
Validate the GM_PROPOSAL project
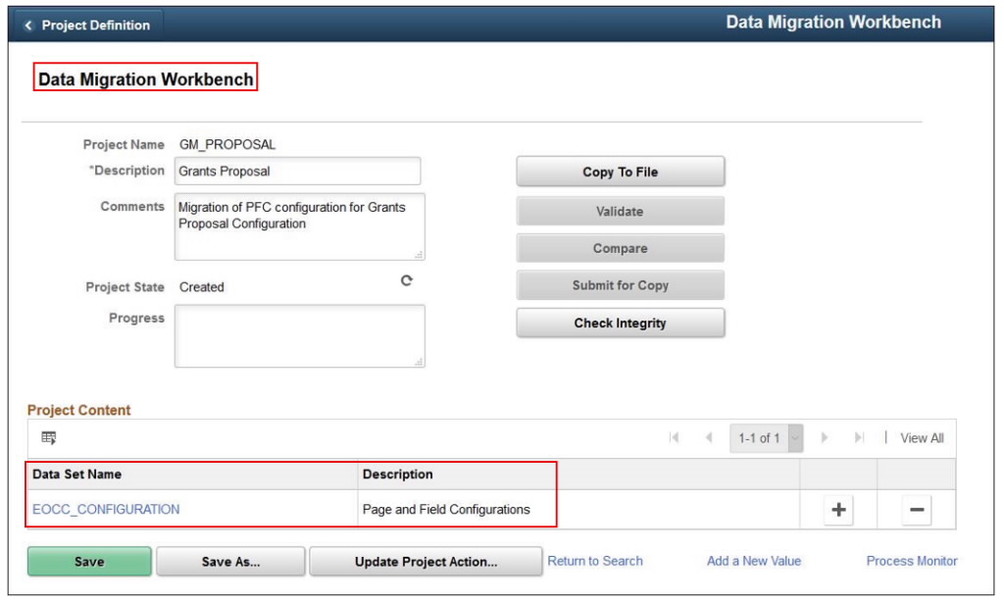620,210
